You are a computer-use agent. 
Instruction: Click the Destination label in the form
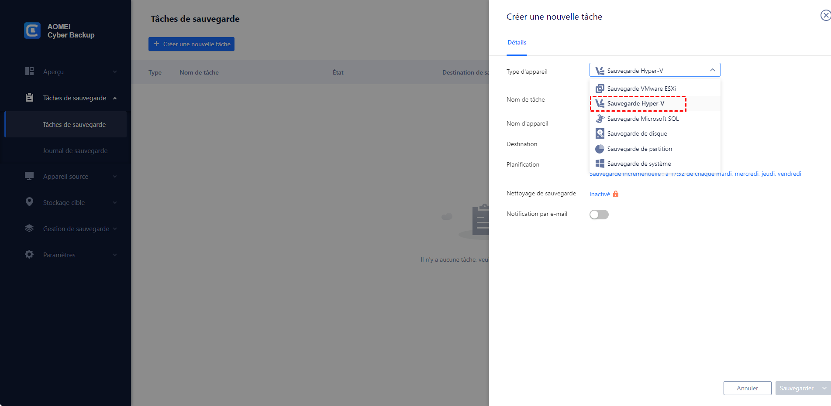click(522, 144)
